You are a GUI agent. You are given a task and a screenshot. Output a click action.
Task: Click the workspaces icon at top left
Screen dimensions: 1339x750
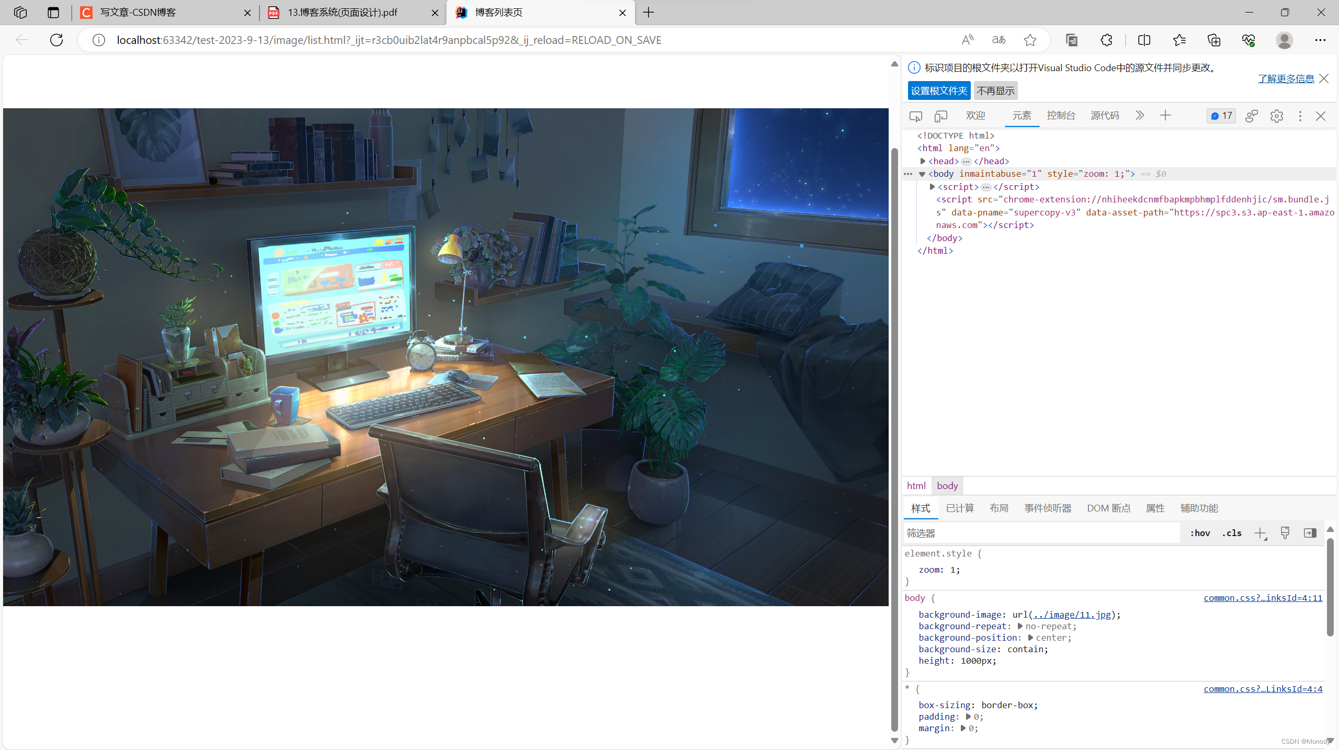(20, 12)
